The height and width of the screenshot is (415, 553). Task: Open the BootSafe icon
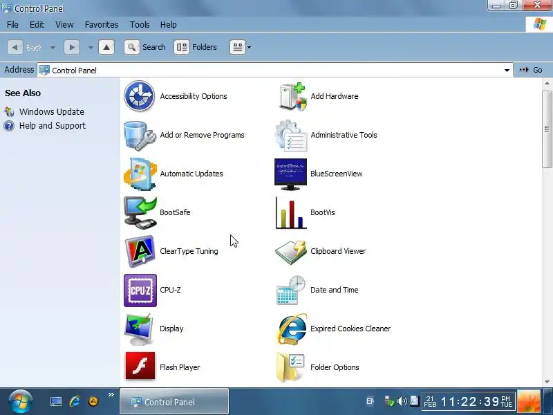tap(140, 213)
